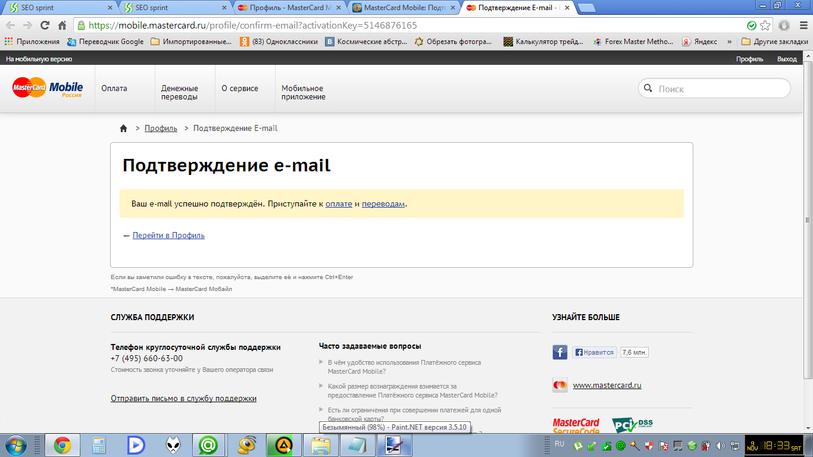Click Отправить письмо в службу поддержки

(183, 398)
